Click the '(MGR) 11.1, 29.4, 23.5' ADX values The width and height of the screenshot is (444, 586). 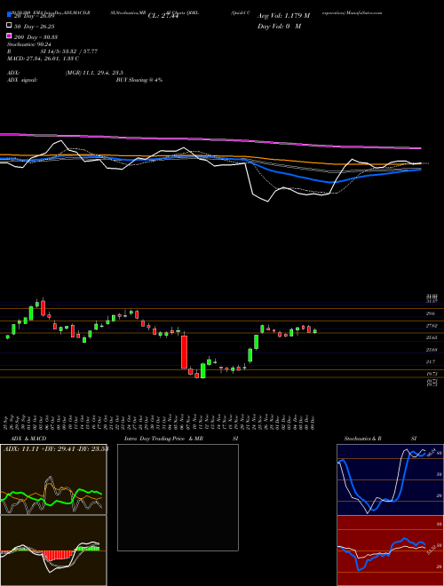(x=94, y=73)
